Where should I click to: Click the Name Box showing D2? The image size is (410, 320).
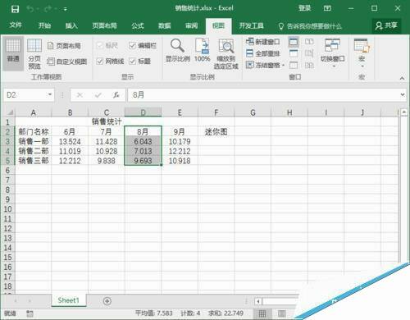coord(25,95)
